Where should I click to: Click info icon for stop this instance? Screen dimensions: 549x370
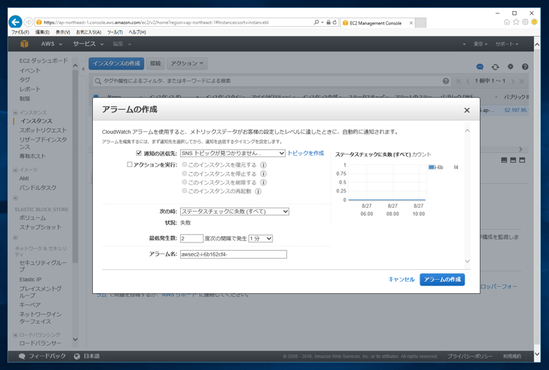tap(264, 173)
